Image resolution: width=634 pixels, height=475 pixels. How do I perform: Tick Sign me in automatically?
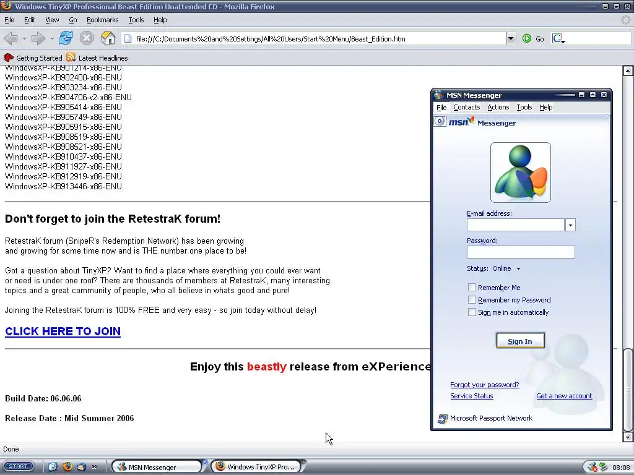pyautogui.click(x=472, y=312)
